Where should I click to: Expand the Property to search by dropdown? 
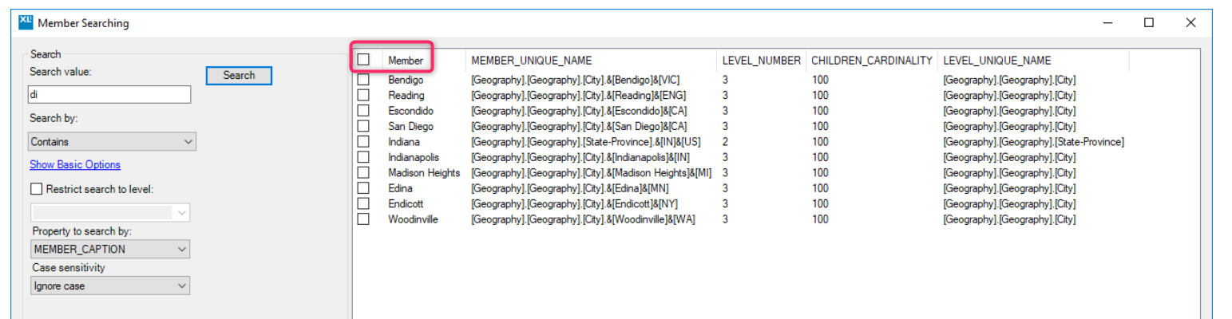pyautogui.click(x=110, y=250)
